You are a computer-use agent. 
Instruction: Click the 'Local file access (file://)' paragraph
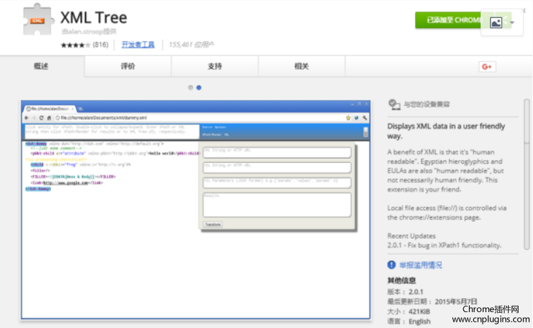point(447,213)
